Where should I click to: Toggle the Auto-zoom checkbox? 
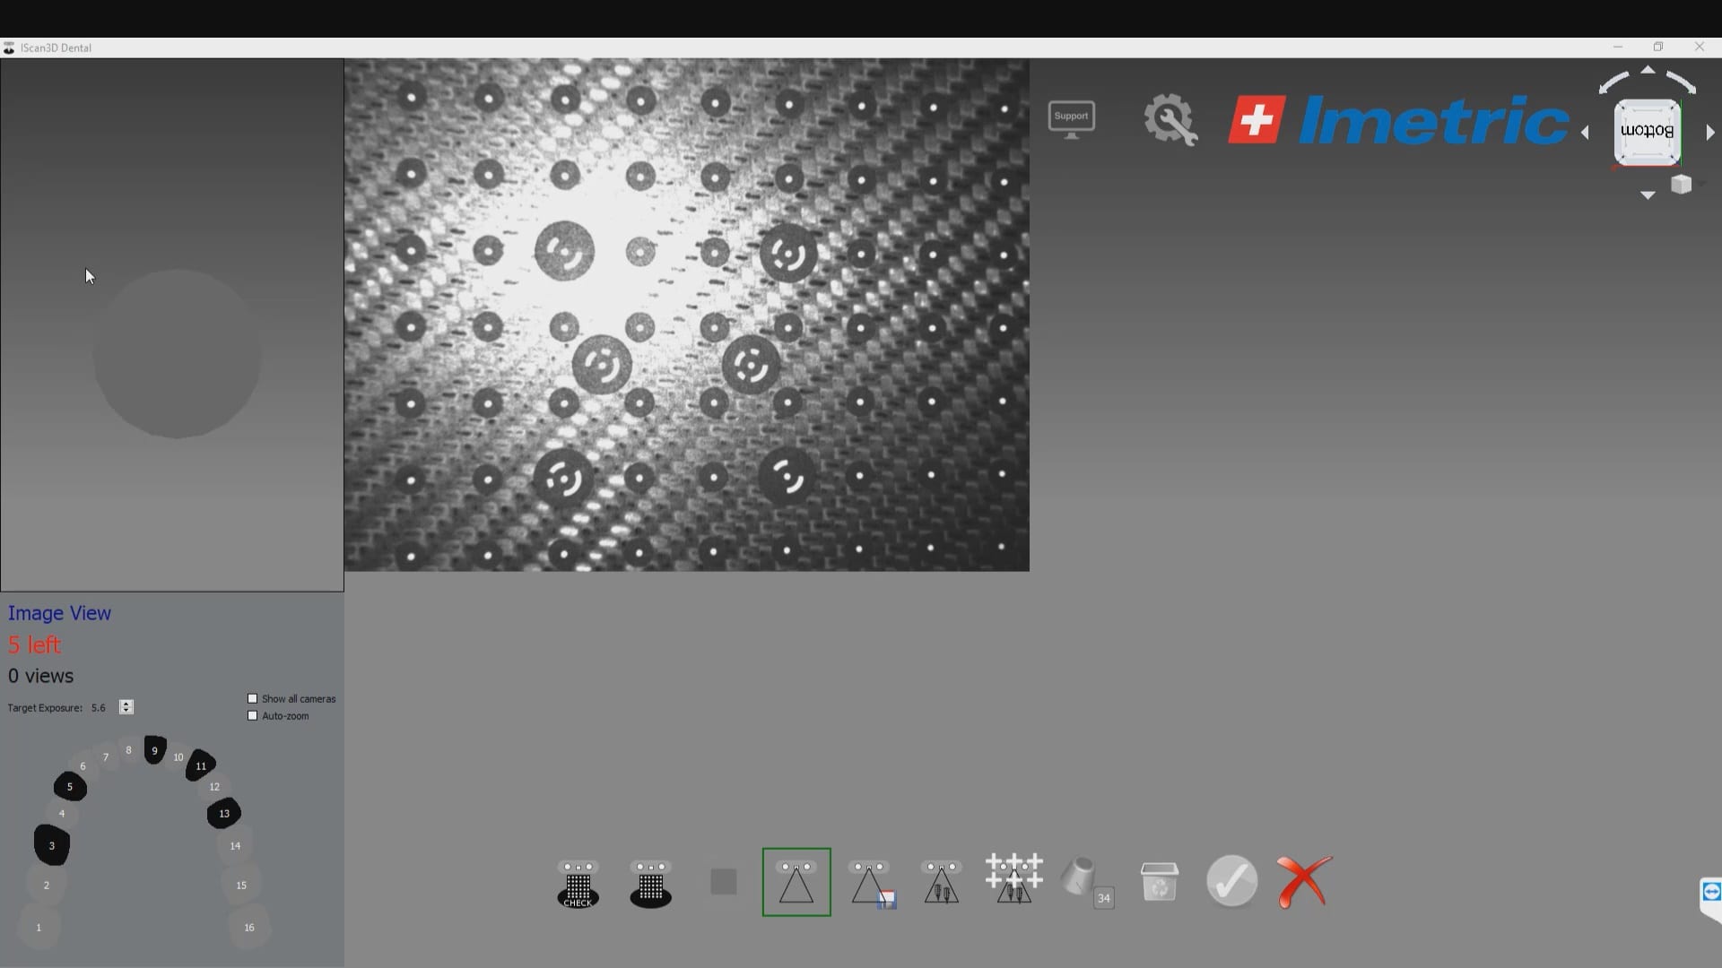[x=253, y=716]
